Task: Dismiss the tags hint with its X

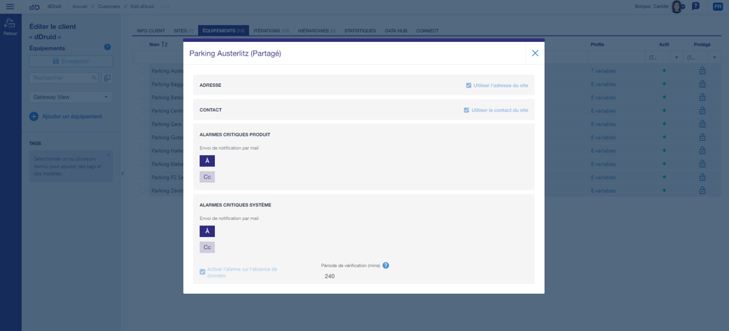Action: tap(109, 154)
